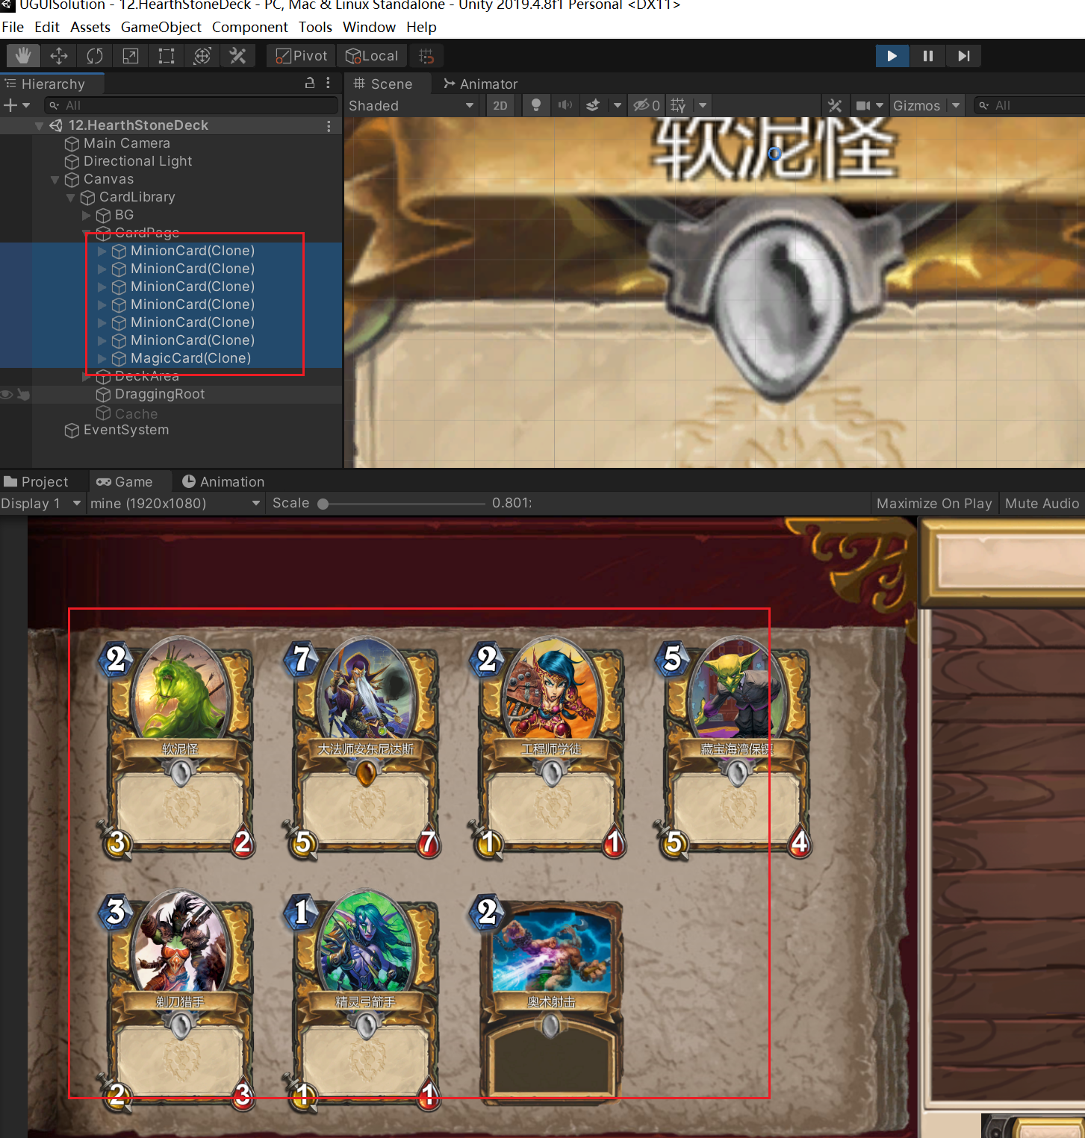
Task: Select Directional Light in Hierarchy
Action: coord(137,161)
